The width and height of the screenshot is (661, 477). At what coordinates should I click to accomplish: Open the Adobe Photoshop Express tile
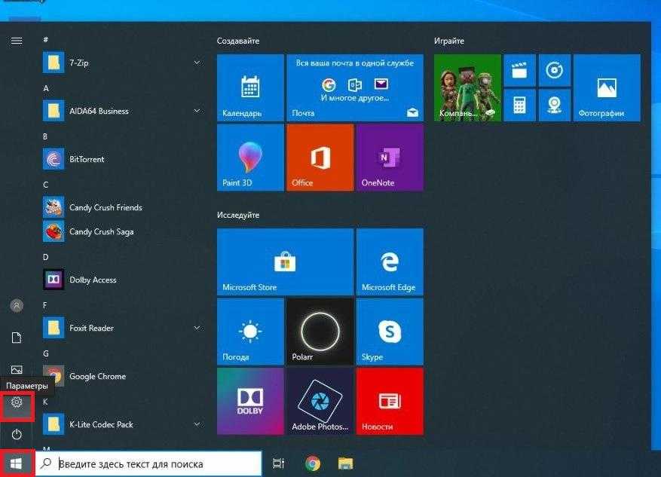point(320,400)
